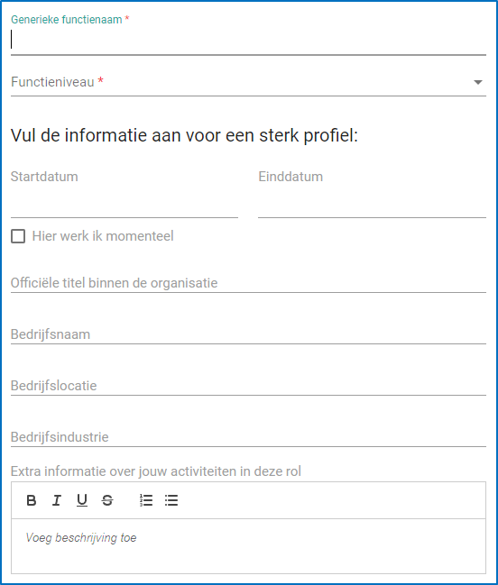Check the 'Hier werk ik momenteel' checkbox

click(x=18, y=236)
